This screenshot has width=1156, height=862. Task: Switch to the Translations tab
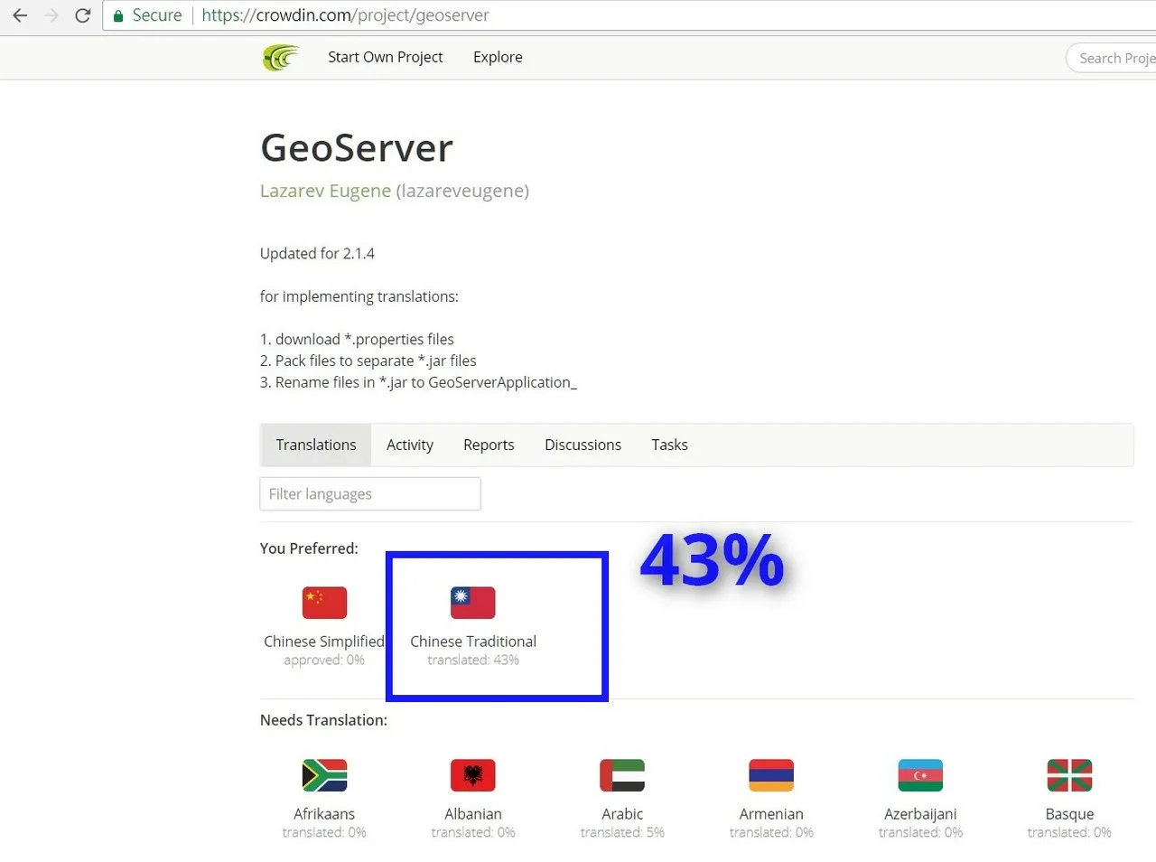click(316, 445)
